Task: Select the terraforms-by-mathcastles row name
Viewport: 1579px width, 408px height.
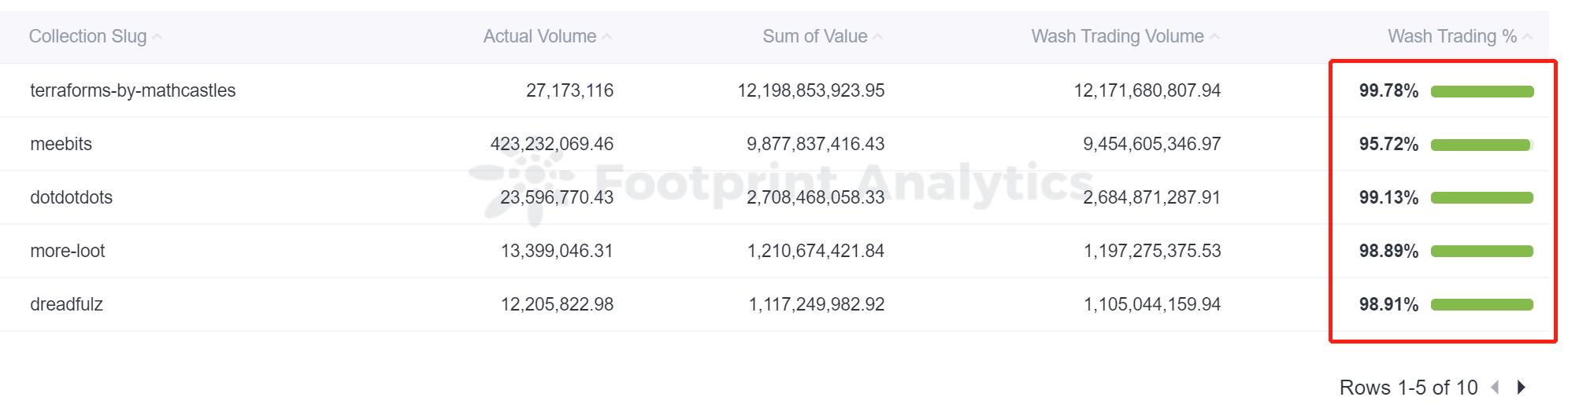Action: tap(132, 90)
